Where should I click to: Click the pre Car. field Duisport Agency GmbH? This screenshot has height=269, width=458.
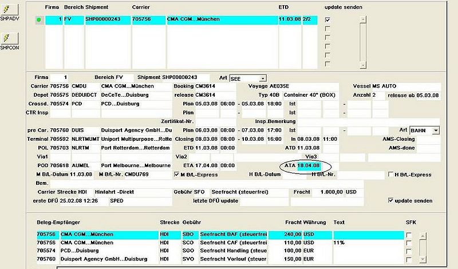pyautogui.click(x=136, y=130)
